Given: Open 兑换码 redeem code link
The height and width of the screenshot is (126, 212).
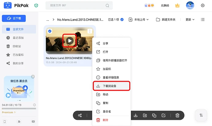Looking at the screenshot, I should [165, 6].
